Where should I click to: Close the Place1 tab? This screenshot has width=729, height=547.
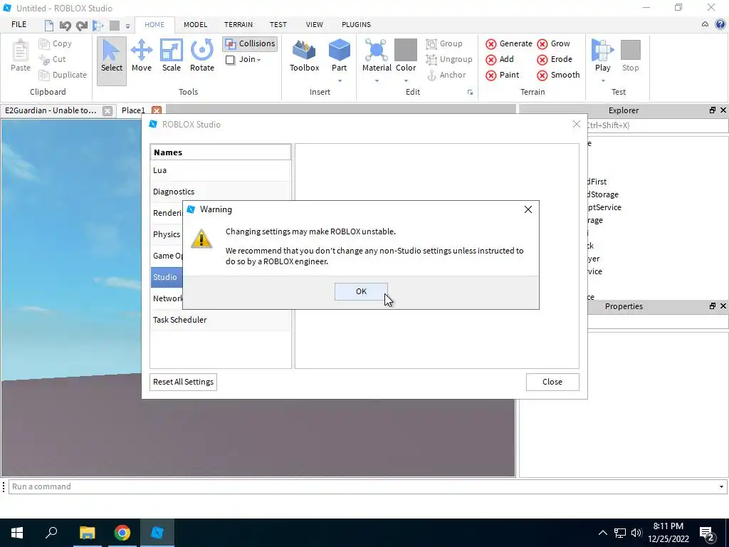click(x=157, y=110)
